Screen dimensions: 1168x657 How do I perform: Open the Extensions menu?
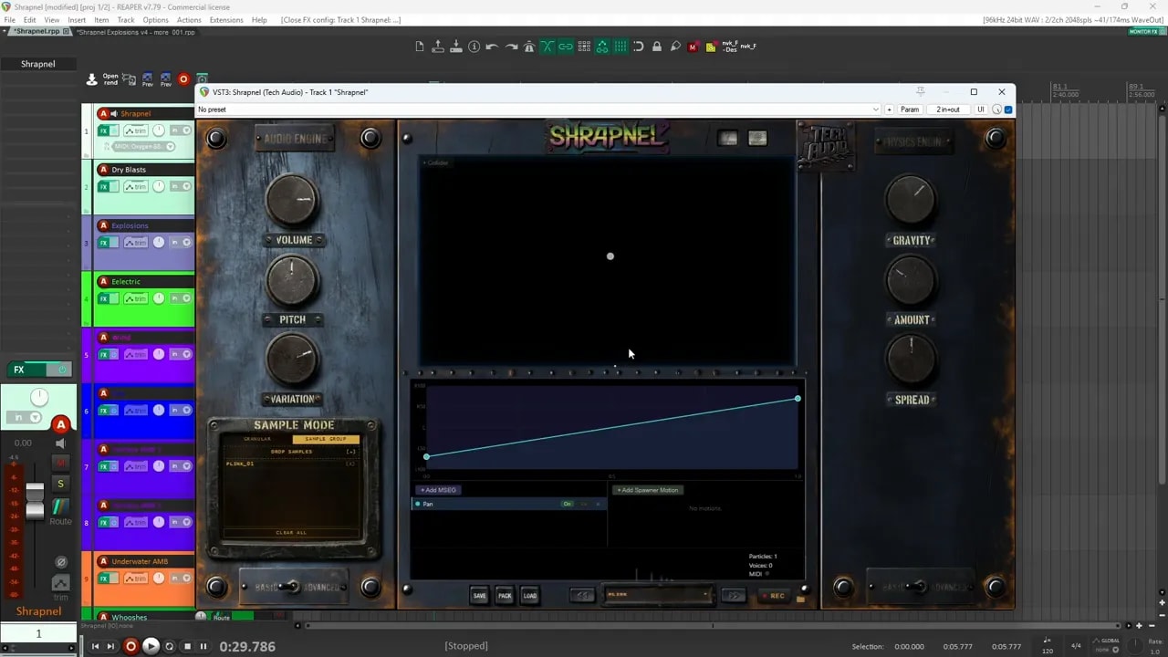[226, 19]
